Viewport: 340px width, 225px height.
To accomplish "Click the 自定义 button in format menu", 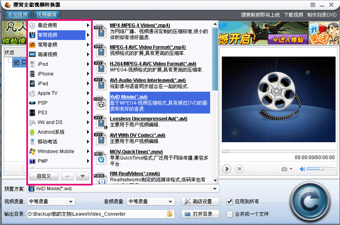I will tap(44, 176).
